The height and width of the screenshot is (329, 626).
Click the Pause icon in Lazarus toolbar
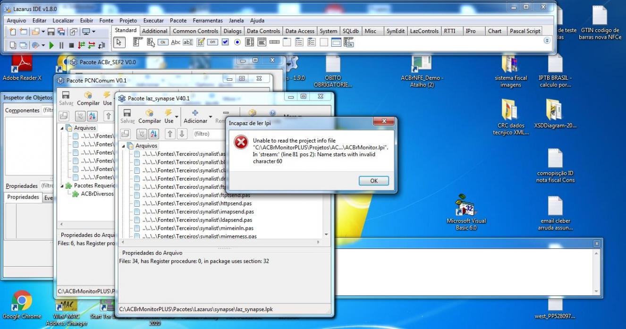[61, 45]
